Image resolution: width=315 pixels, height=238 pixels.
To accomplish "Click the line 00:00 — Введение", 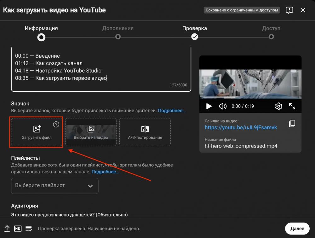I will (x=37, y=56).
